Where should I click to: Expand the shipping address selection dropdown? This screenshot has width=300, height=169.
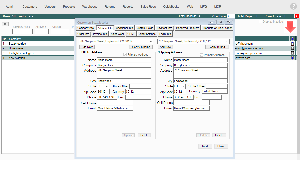(x=227, y=41)
